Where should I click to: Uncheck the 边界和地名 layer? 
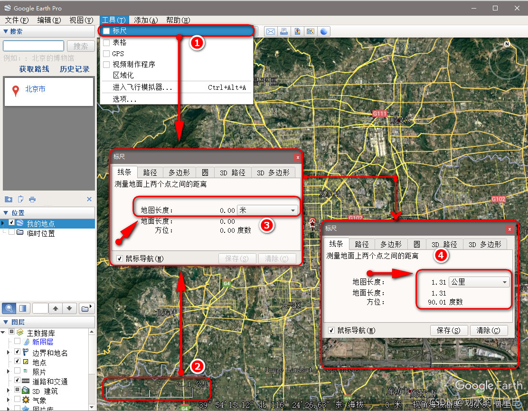pos(18,352)
